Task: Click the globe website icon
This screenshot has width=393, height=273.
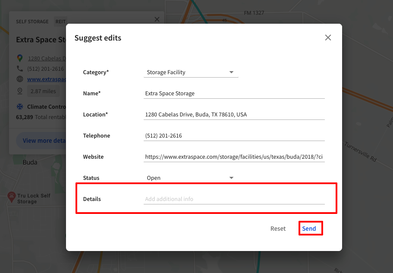Action: [x=20, y=79]
